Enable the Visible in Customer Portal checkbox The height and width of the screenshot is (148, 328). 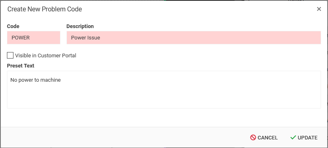point(10,55)
